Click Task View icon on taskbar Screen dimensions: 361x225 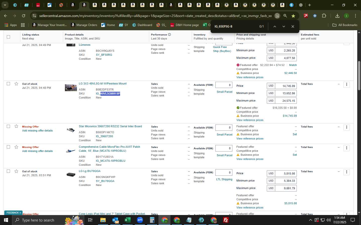(90, 220)
